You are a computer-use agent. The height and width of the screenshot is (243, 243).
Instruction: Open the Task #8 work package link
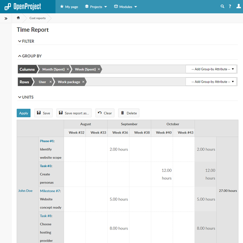coord(46,216)
